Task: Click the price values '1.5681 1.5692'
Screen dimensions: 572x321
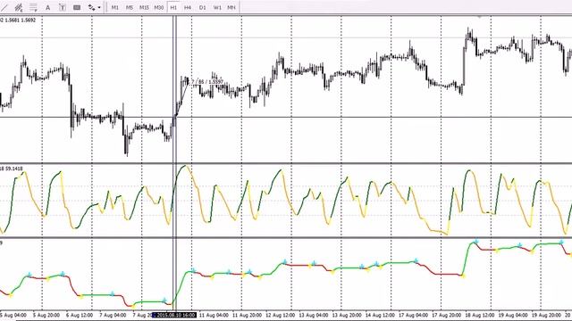Action: tap(20, 21)
